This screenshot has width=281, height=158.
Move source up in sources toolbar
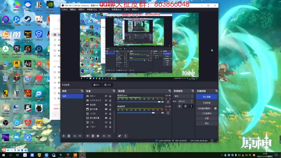pos(104,136)
